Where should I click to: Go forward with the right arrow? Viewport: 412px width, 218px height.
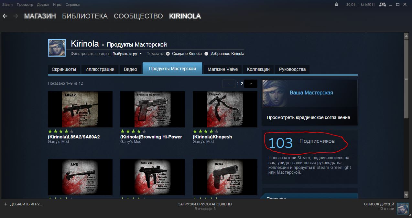15,16
